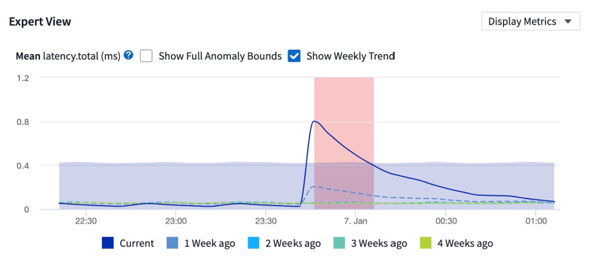Toggle the 4 Weeks ago legend swatch
597x277 pixels.
pyautogui.click(x=426, y=243)
